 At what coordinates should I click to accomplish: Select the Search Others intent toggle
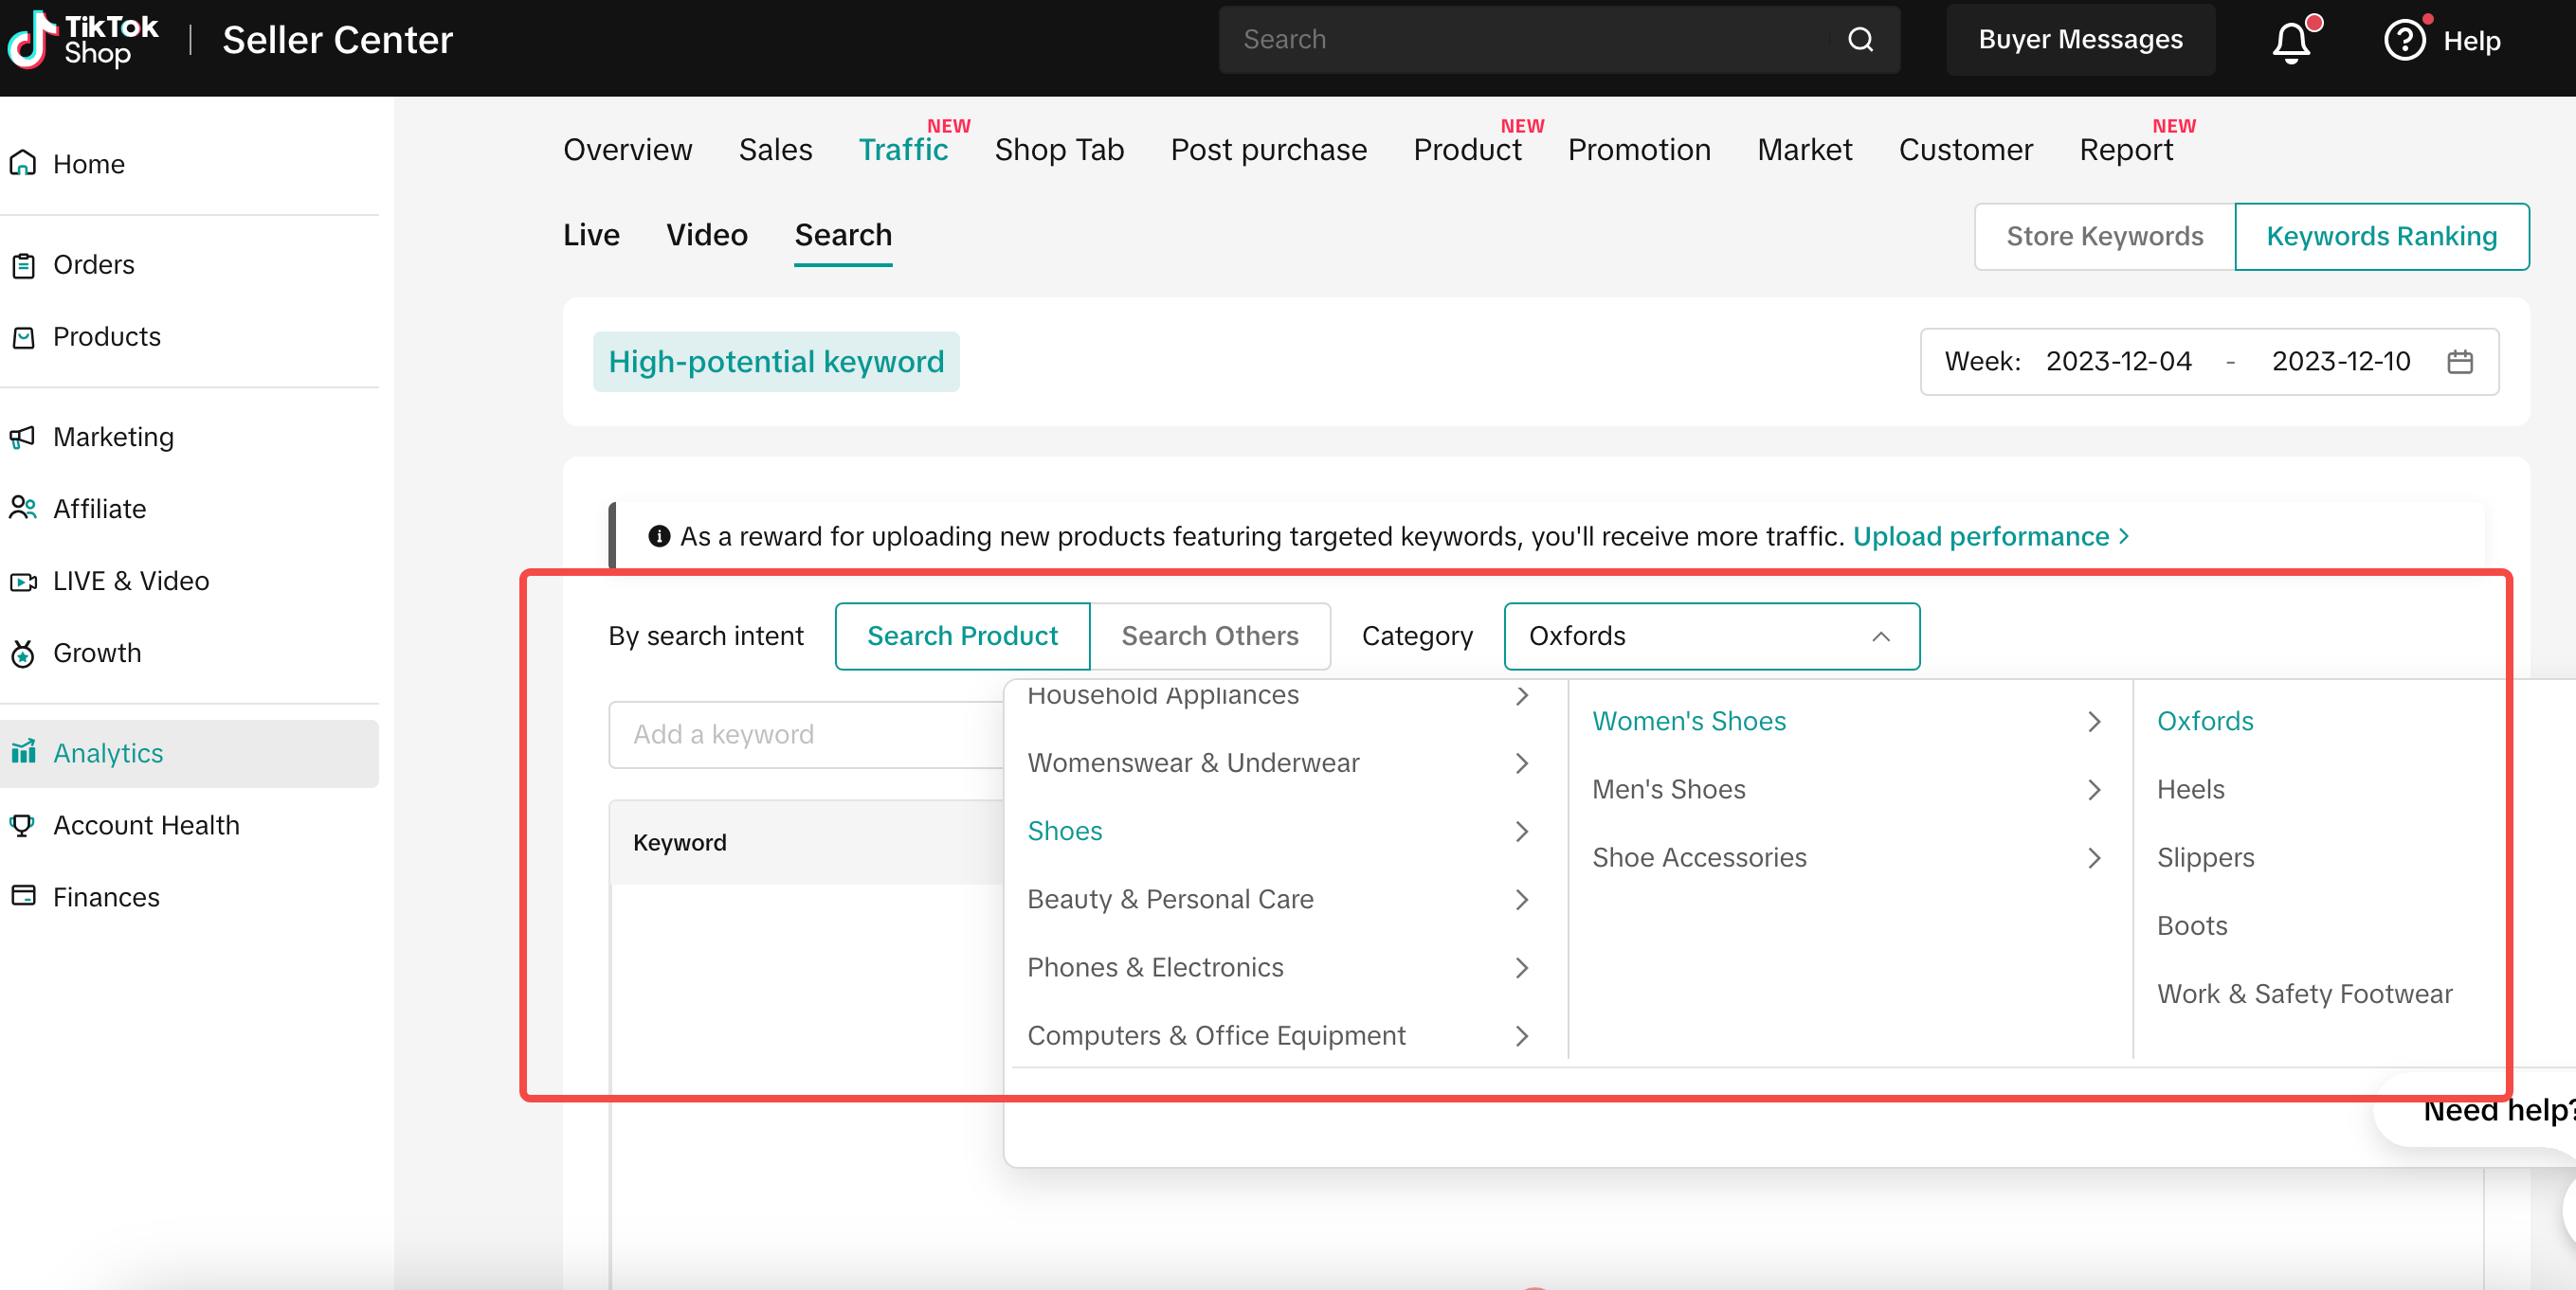pos(1209,636)
